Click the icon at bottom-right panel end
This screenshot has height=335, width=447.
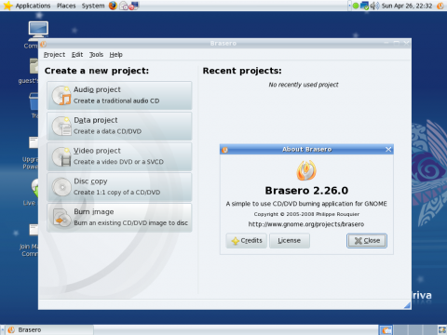[442, 330]
